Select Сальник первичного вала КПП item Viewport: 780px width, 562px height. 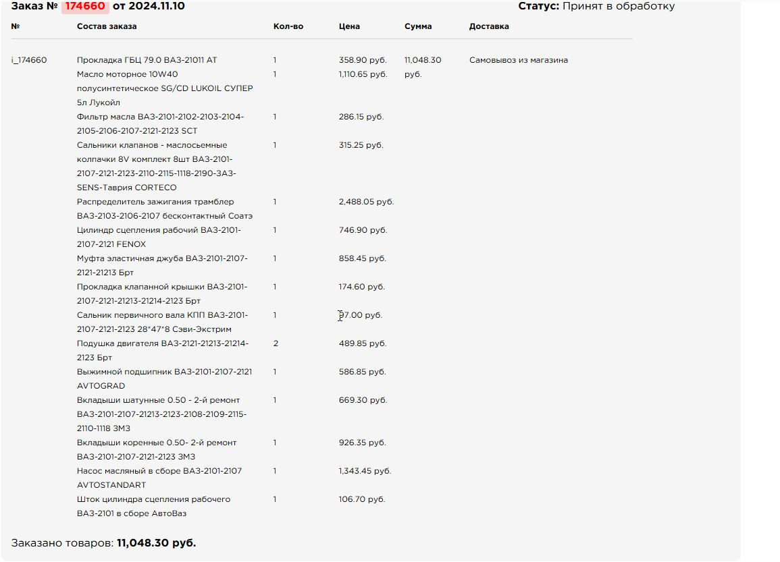[x=162, y=322]
